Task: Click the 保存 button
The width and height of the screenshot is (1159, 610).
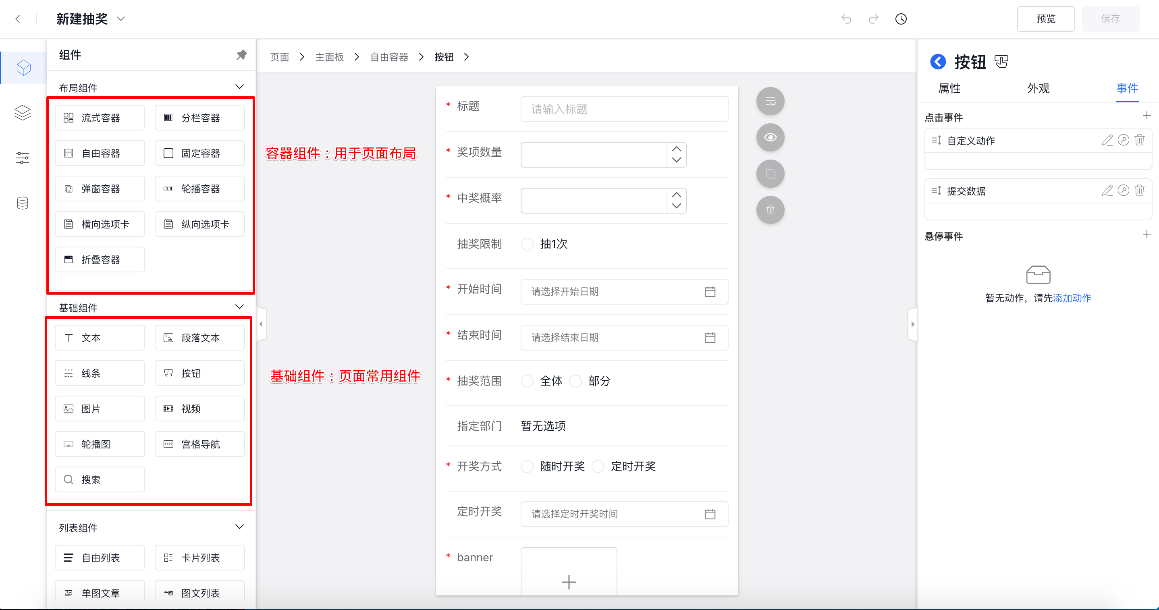Action: coord(1110,19)
